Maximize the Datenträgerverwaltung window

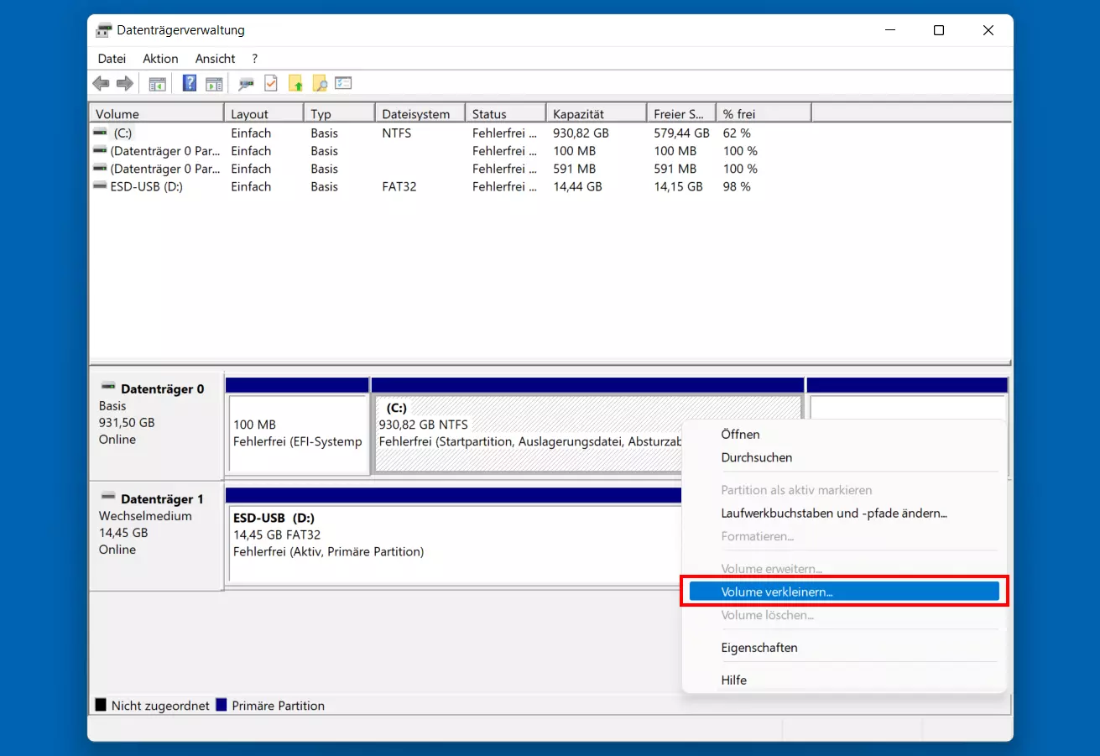(x=939, y=30)
